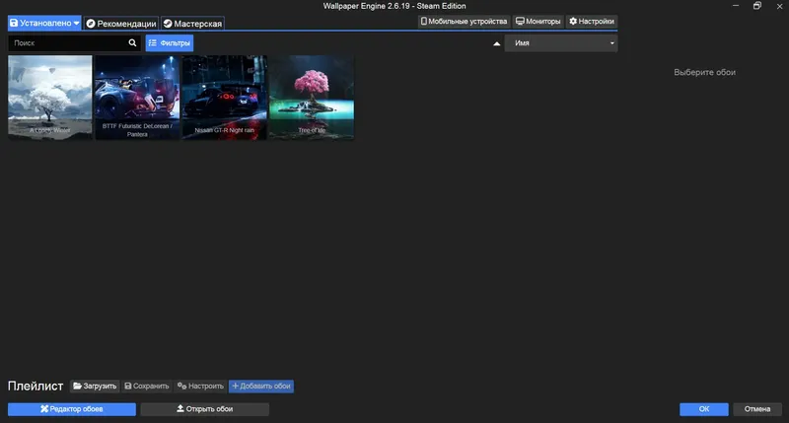Open Settings with gear icon
This screenshot has width=789, height=423.
(592, 21)
